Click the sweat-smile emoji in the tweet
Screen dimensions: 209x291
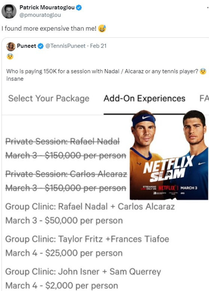(x=102, y=28)
